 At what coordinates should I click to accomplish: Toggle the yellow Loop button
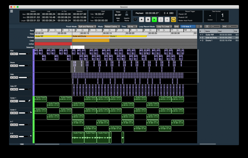174,19
